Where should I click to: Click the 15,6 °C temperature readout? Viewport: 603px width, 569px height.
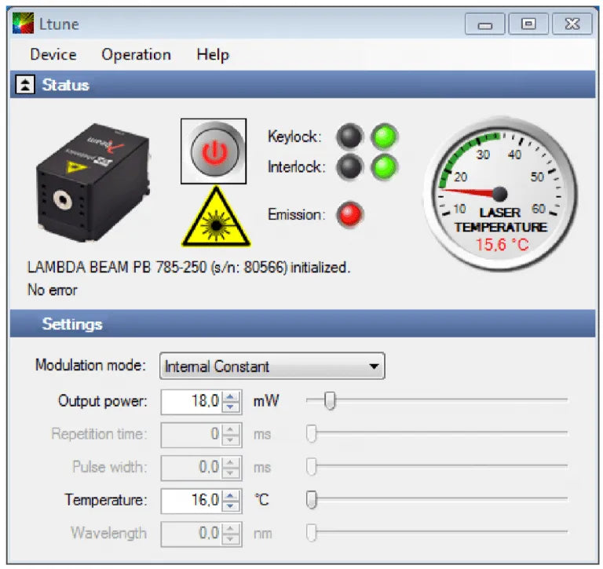click(x=502, y=245)
